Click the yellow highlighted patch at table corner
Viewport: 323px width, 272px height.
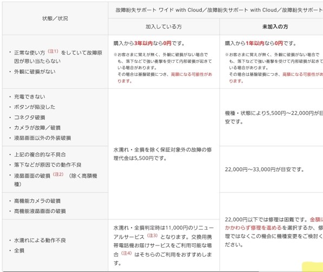(x=313, y=267)
